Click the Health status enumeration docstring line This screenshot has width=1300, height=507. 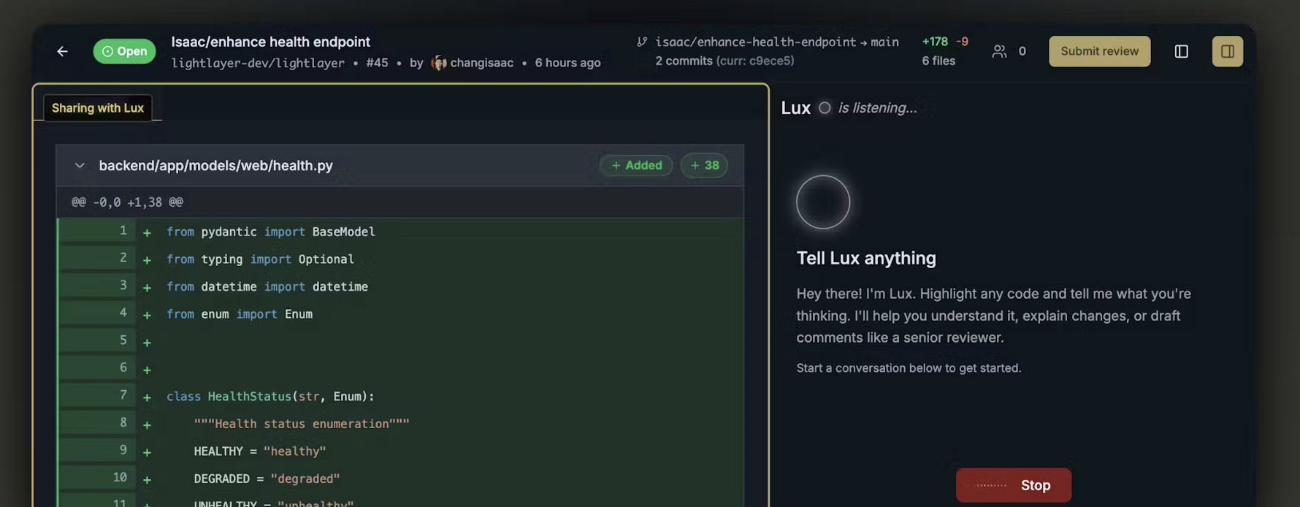302,424
